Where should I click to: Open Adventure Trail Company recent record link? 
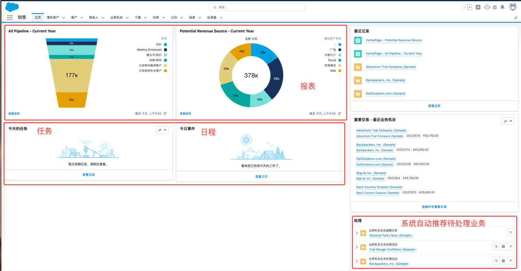[391, 67]
